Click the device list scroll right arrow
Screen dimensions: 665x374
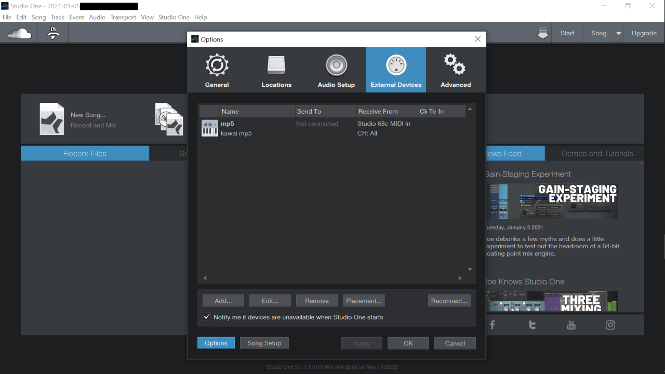pos(460,278)
